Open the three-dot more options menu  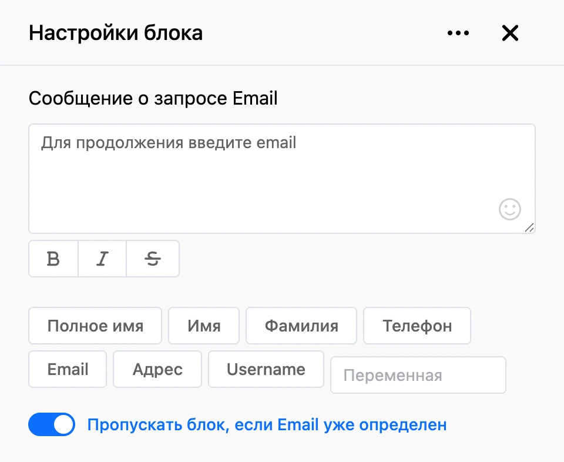coord(458,33)
